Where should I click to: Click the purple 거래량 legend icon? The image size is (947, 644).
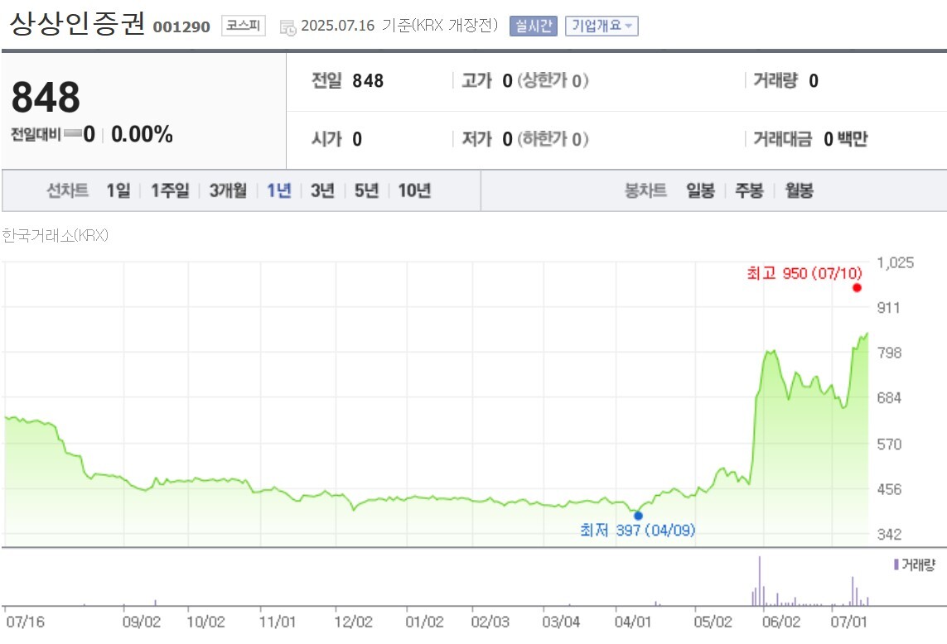896,565
